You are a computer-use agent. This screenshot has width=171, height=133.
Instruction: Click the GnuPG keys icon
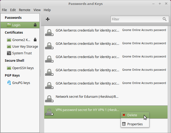tap(9, 83)
